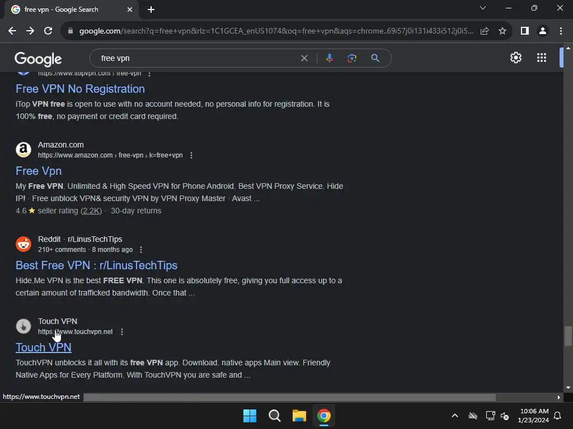This screenshot has height=429, width=573.
Task: Reload the current page
Action: [48, 31]
